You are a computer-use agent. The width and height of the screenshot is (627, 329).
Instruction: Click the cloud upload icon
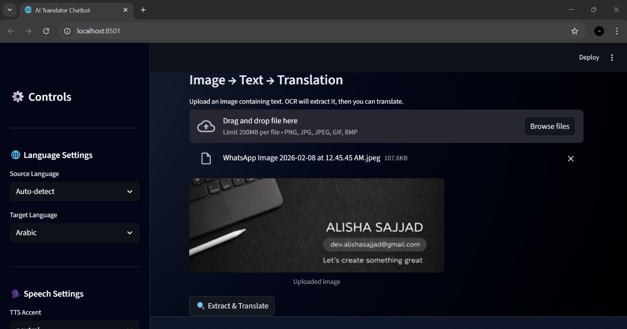206,126
